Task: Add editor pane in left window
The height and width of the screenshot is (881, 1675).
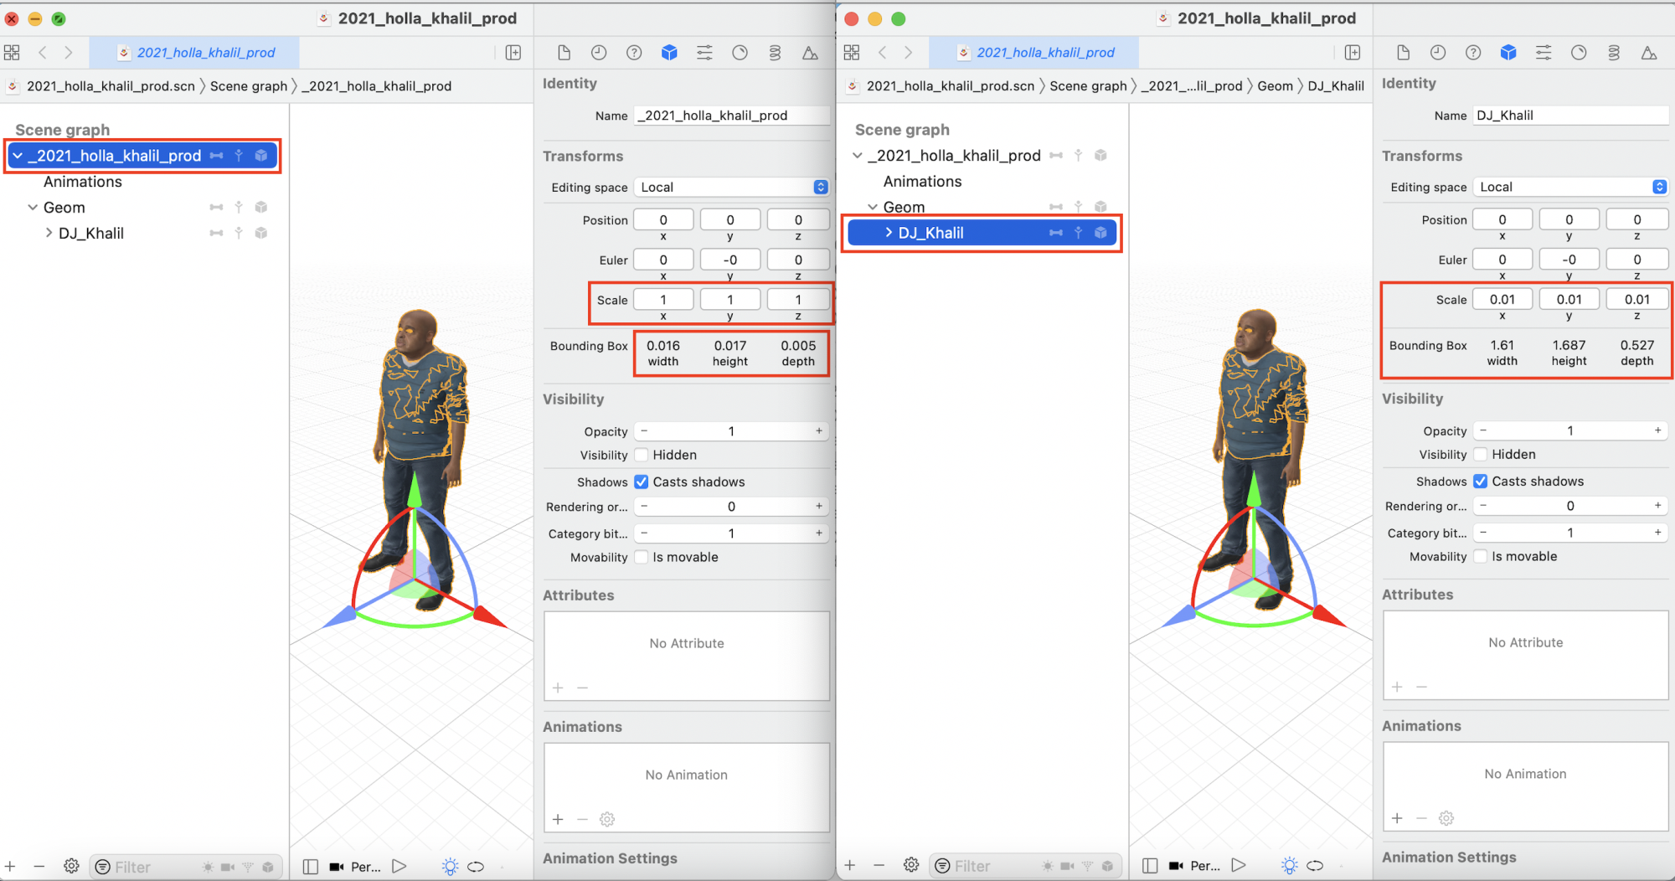Action: 513,53
